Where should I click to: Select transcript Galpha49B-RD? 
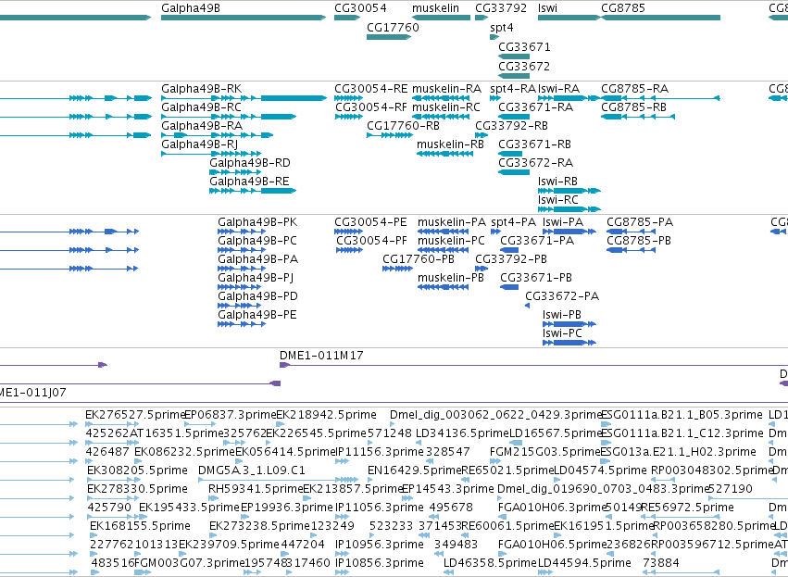click(x=250, y=163)
